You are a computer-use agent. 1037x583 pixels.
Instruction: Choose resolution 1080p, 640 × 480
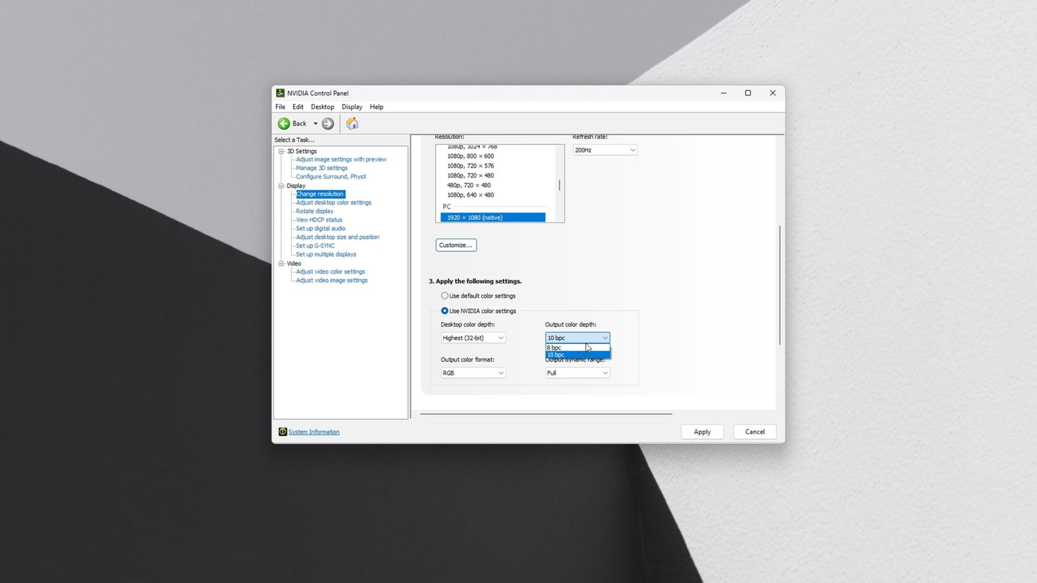tap(471, 195)
